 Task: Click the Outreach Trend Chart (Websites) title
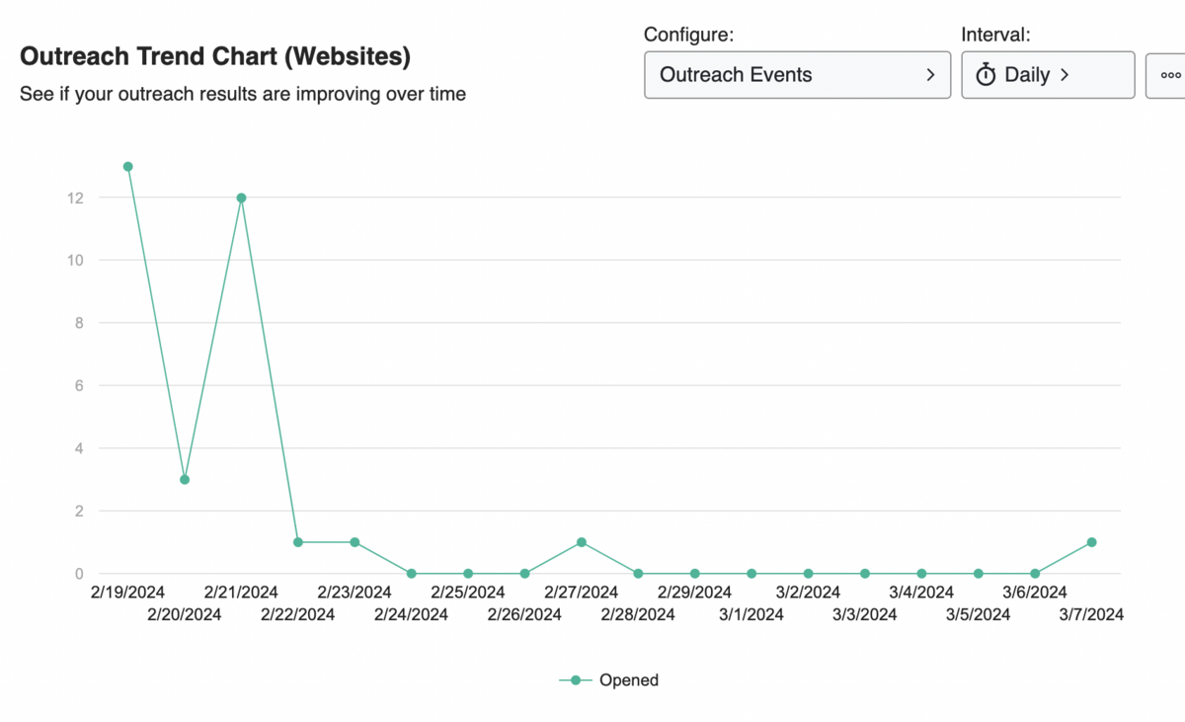(x=214, y=56)
